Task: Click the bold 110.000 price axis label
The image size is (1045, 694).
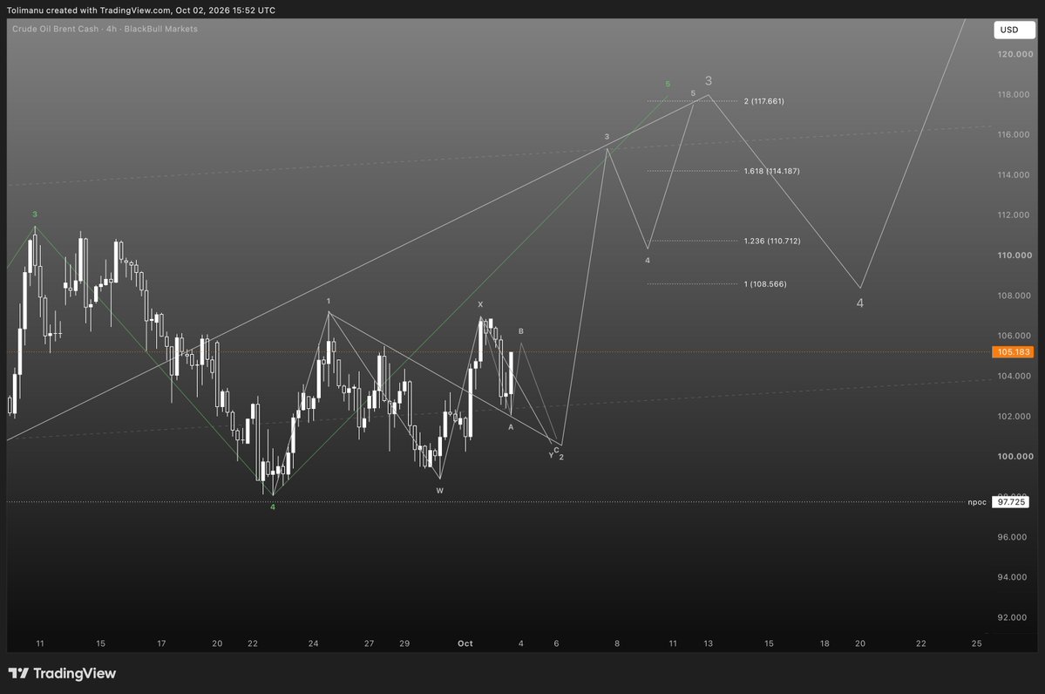Action: 1015,255
